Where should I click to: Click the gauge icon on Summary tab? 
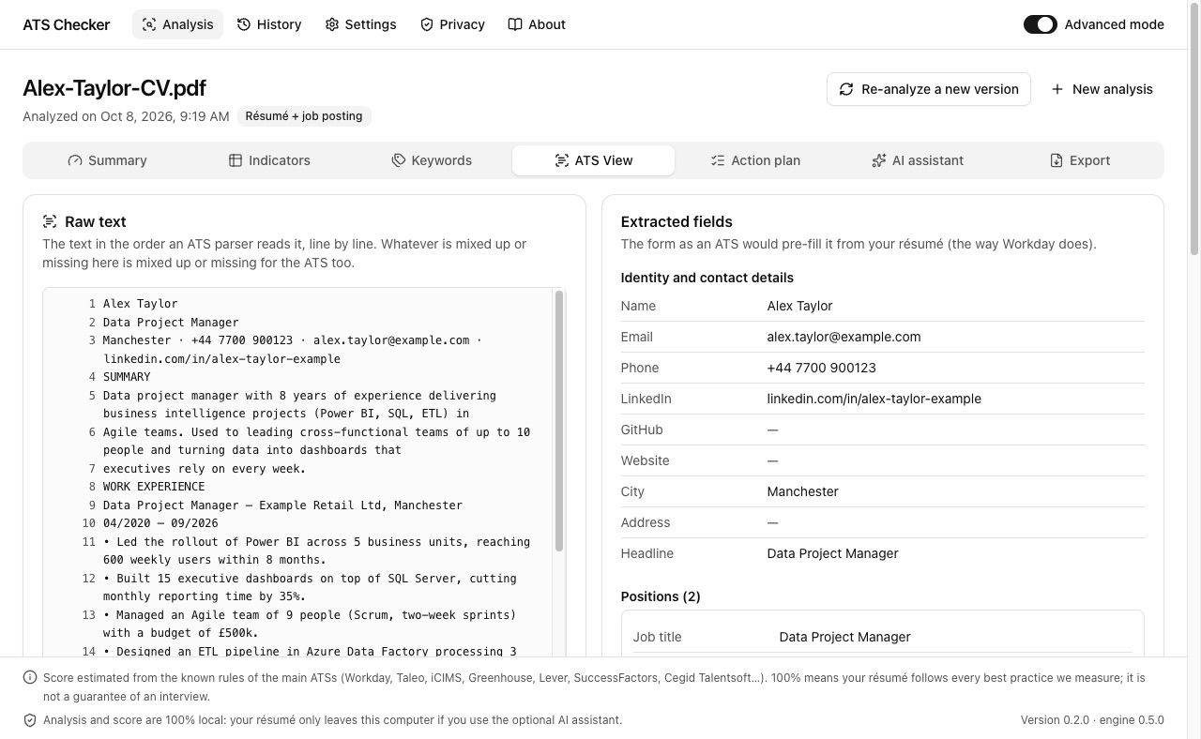pyautogui.click(x=75, y=160)
